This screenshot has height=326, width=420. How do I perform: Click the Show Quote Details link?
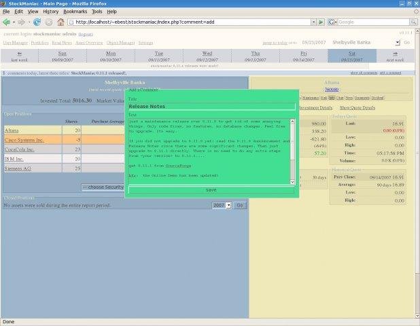pos(357,108)
